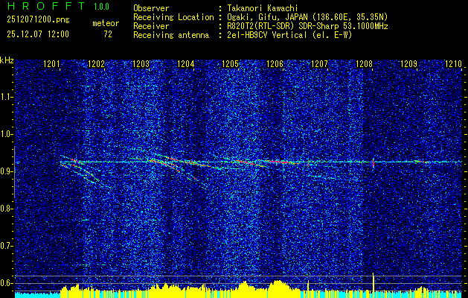Image resolution: width=468 pixels, height=298 pixels.
Task: Click time marker 1204
Action: click(186, 63)
